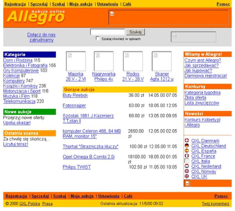Click the UK flag icon

[x=187, y=176]
